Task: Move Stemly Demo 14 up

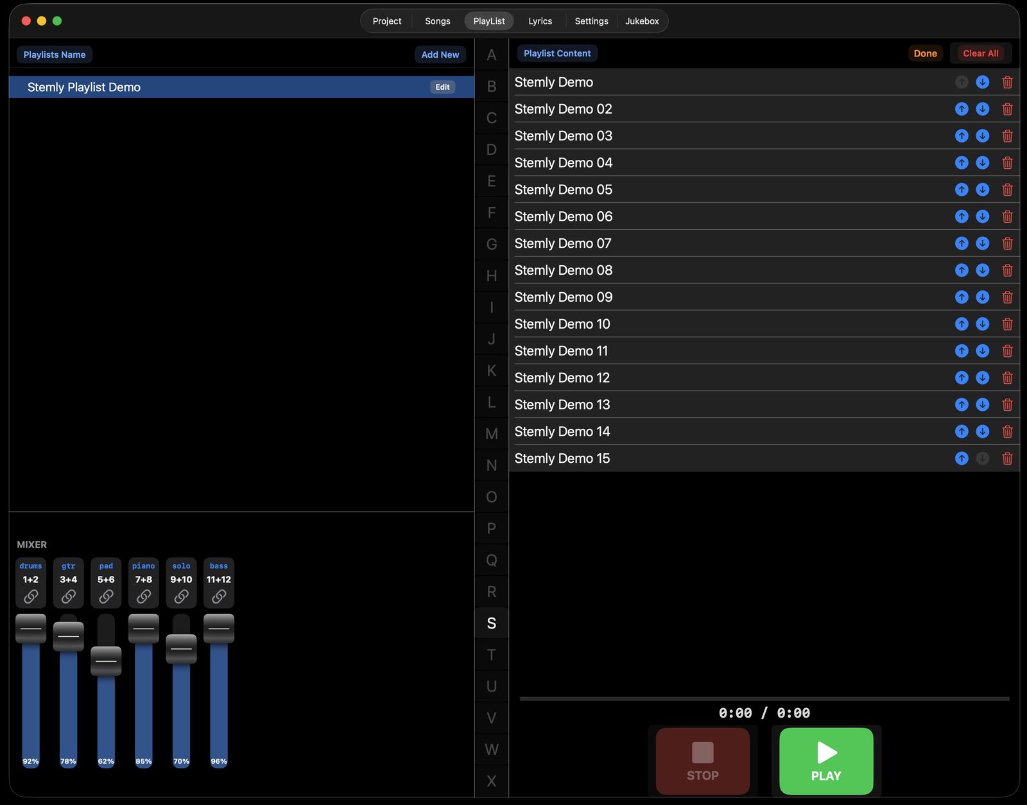Action: 962,431
